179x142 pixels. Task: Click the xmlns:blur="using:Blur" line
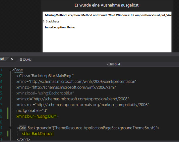coord(37,116)
